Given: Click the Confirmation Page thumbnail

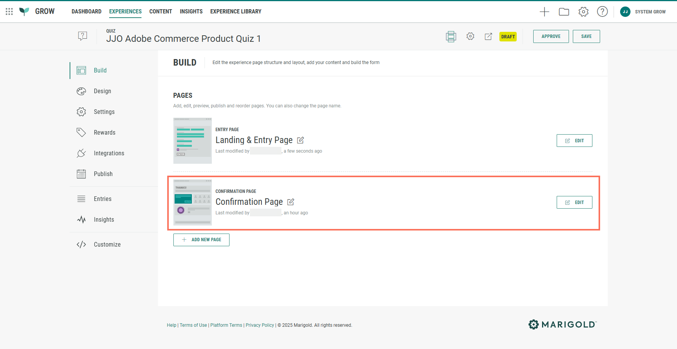Looking at the screenshot, I should click(193, 202).
